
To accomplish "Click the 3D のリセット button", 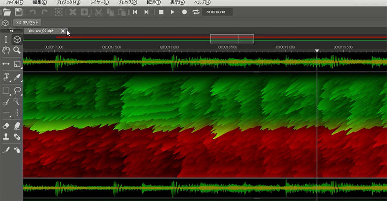I will (x=27, y=22).
